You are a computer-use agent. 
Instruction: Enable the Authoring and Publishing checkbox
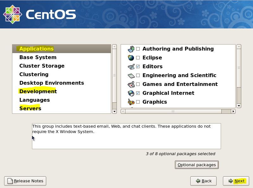point(138,49)
